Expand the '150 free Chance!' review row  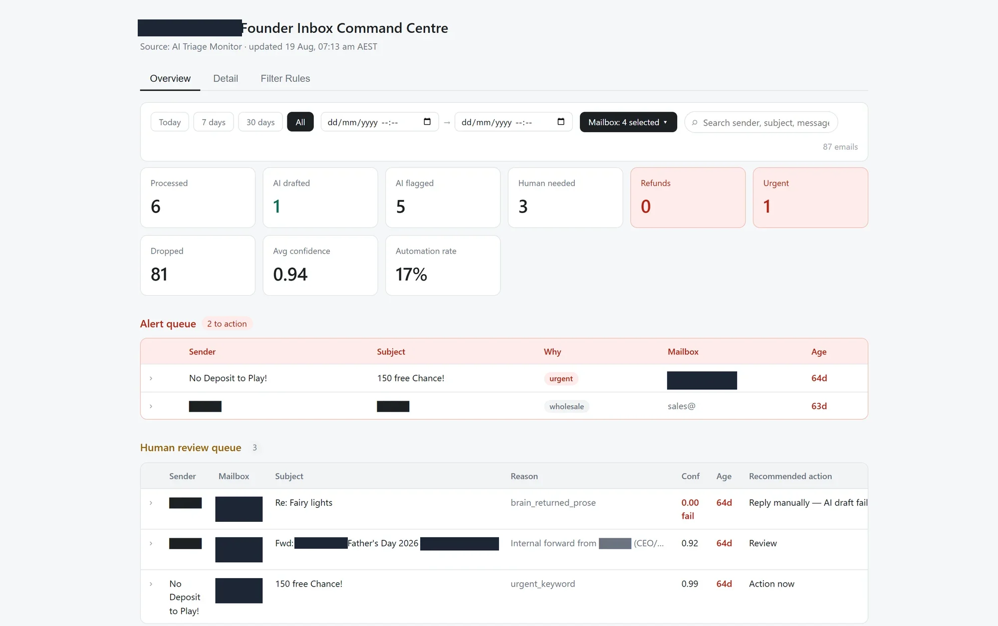click(x=151, y=584)
